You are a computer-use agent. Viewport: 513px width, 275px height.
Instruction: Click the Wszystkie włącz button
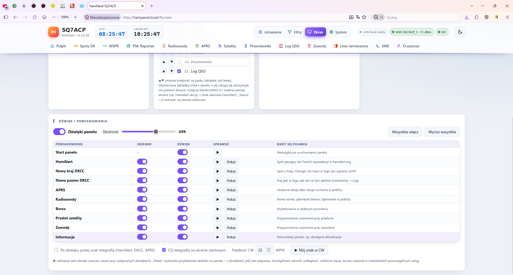(405, 132)
